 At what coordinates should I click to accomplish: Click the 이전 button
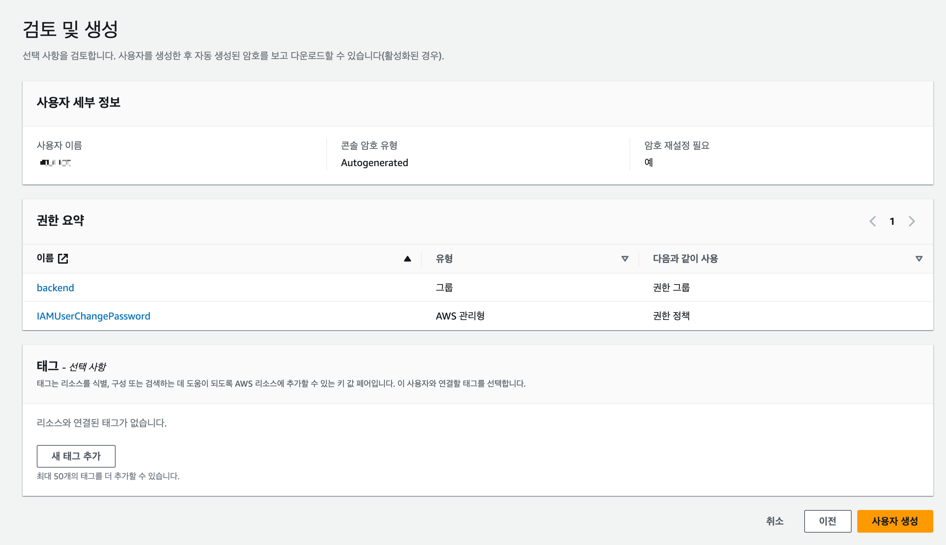click(x=827, y=521)
